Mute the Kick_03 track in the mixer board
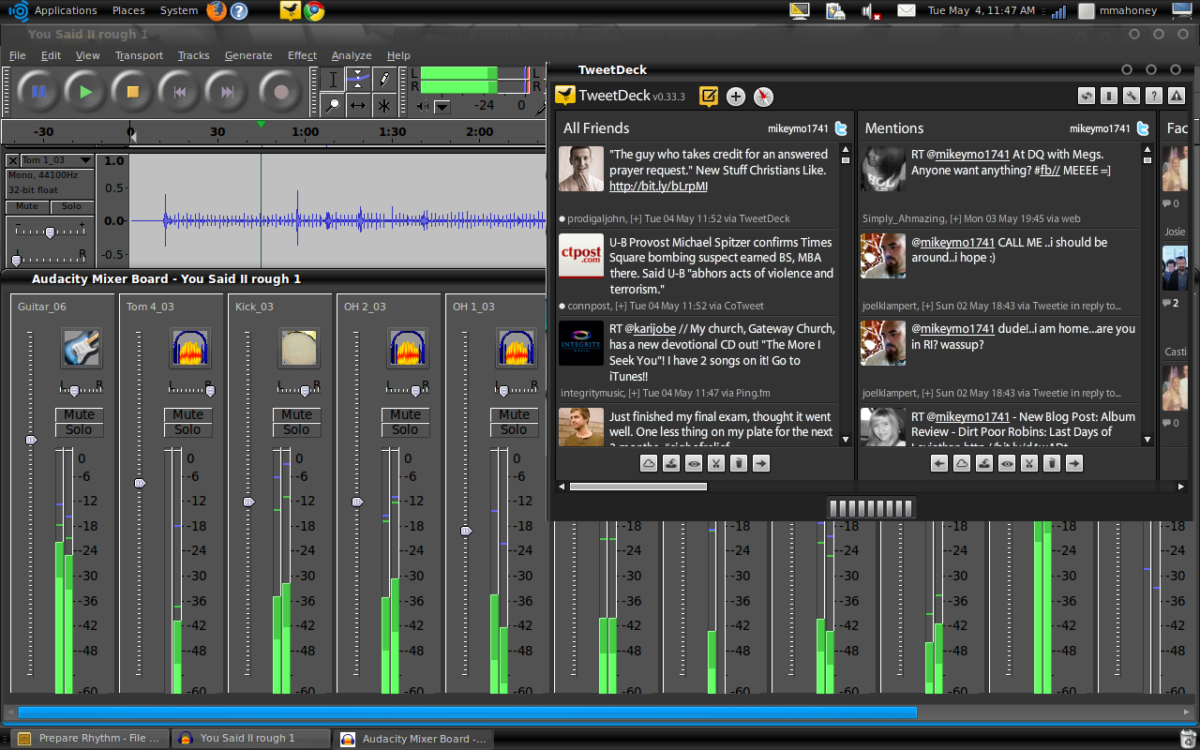 296,413
